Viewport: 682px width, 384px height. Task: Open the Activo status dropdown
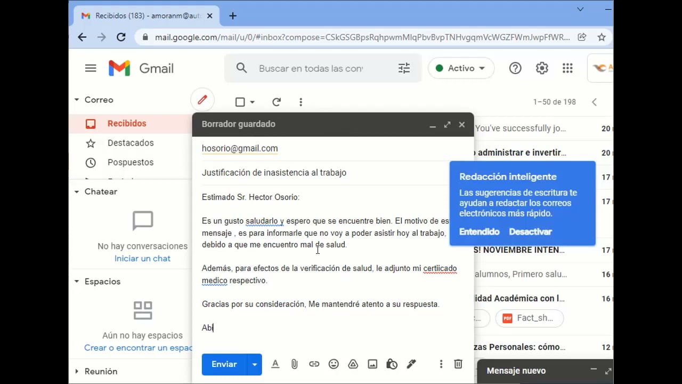460,68
